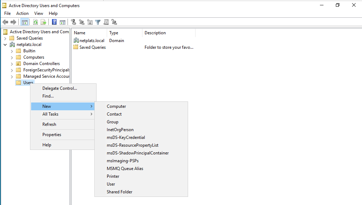Toggle the Show/Hide Console Tree button

click(24, 22)
